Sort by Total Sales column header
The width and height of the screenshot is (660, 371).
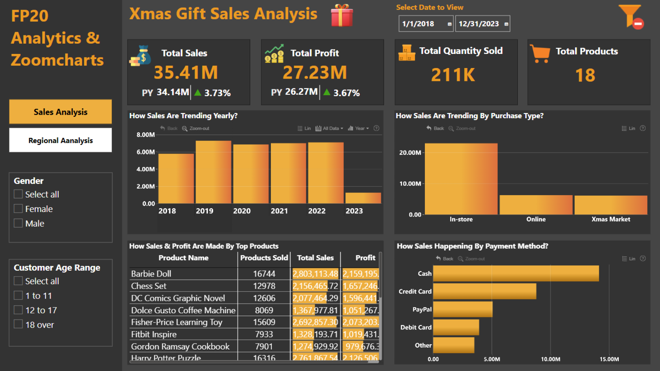[x=315, y=258]
